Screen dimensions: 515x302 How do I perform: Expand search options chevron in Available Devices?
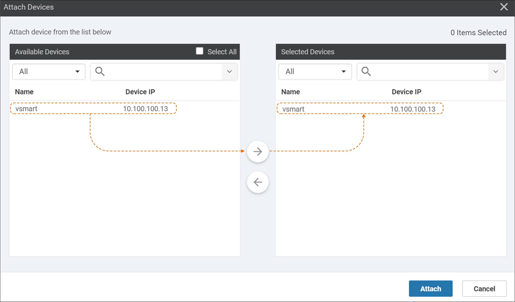coord(229,72)
